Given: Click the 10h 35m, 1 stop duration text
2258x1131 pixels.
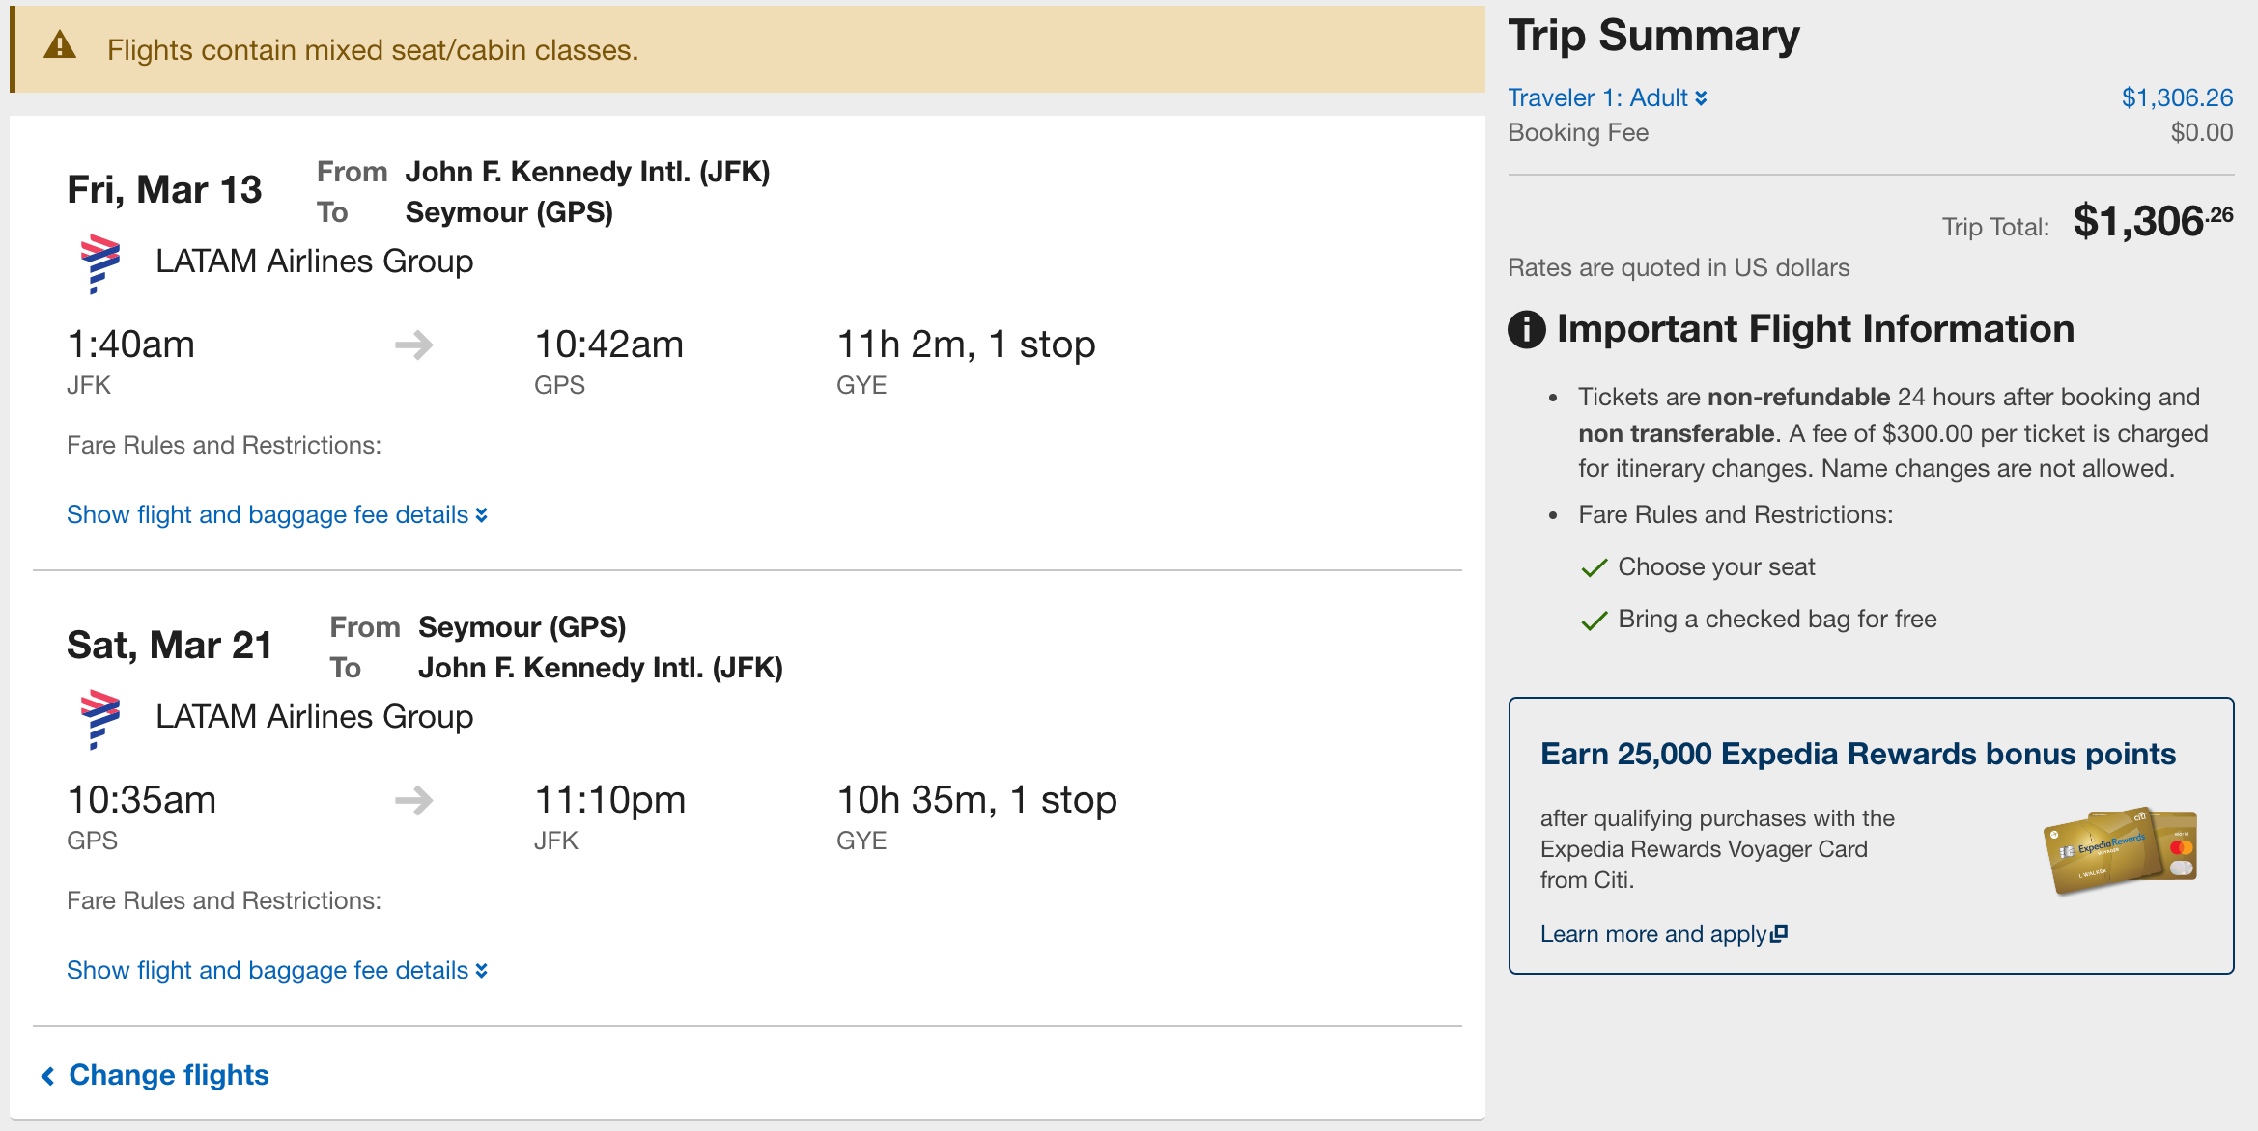Looking at the screenshot, I should (x=976, y=800).
